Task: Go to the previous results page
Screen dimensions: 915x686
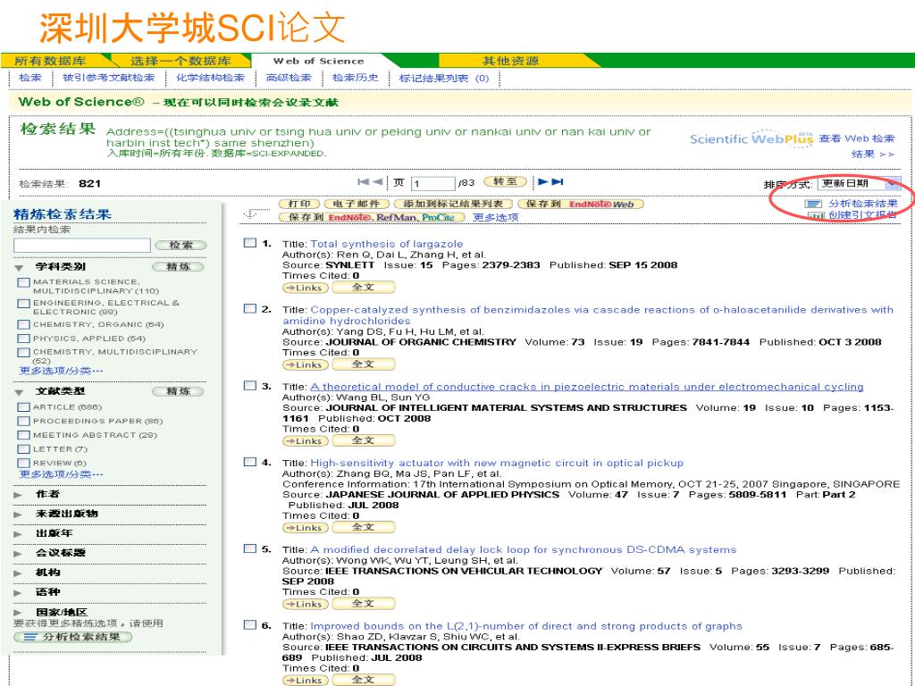Action: coord(377,182)
